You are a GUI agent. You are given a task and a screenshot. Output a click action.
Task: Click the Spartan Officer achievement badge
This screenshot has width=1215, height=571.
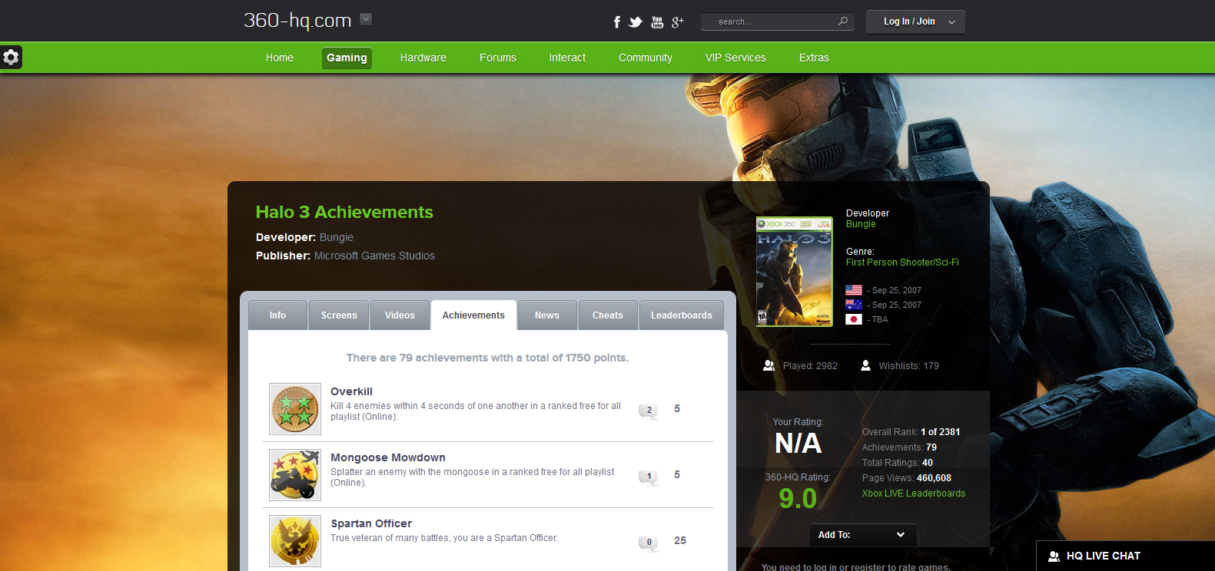295,541
